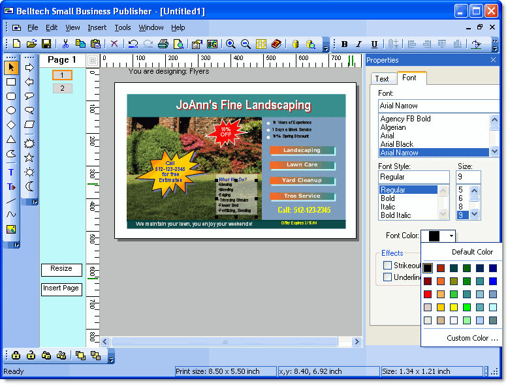The image size is (508, 385).
Task: Pick the Ellipse shape tool
Action: point(11,110)
